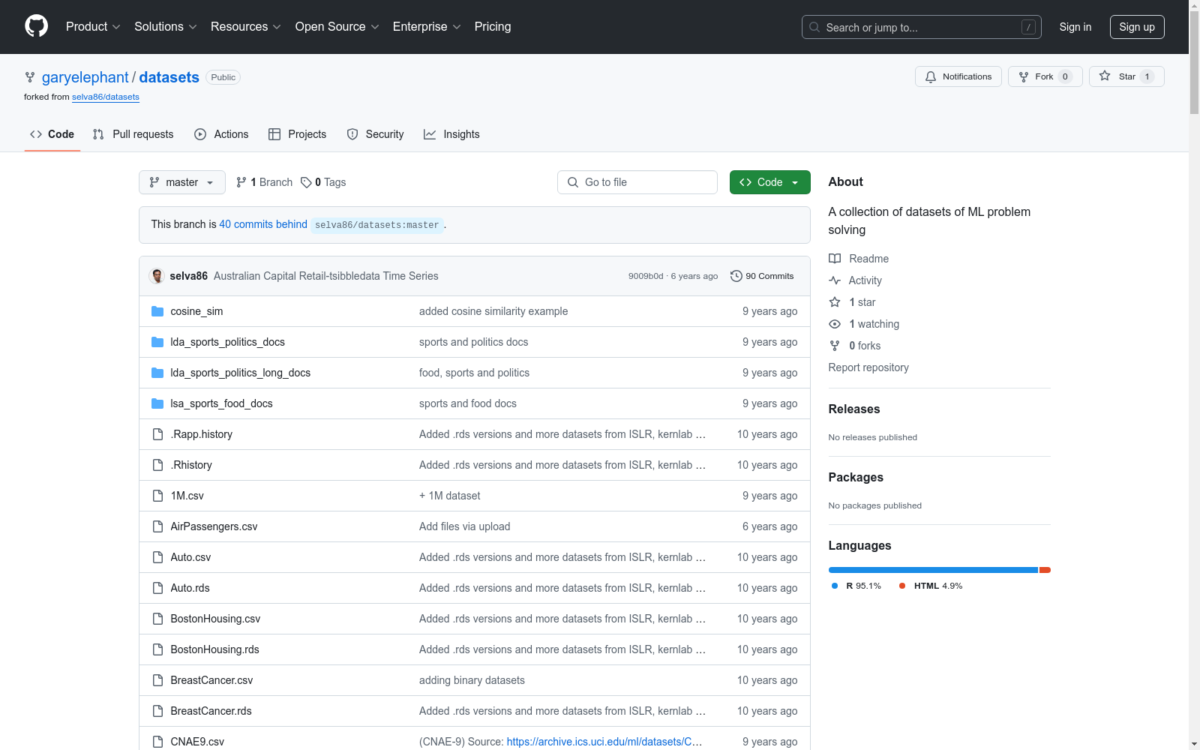Click the file icon beside BostonHousing.csv

pos(157,619)
